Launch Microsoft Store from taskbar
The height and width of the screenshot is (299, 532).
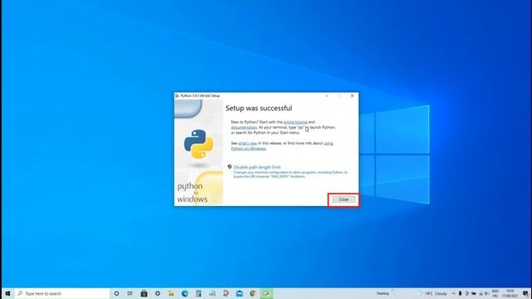pos(144,293)
